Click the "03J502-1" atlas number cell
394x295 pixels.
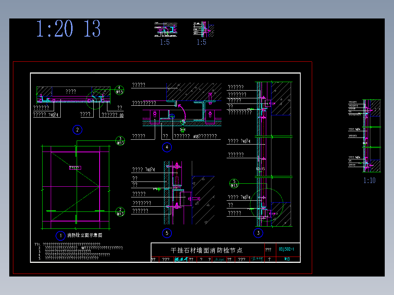point(287,249)
